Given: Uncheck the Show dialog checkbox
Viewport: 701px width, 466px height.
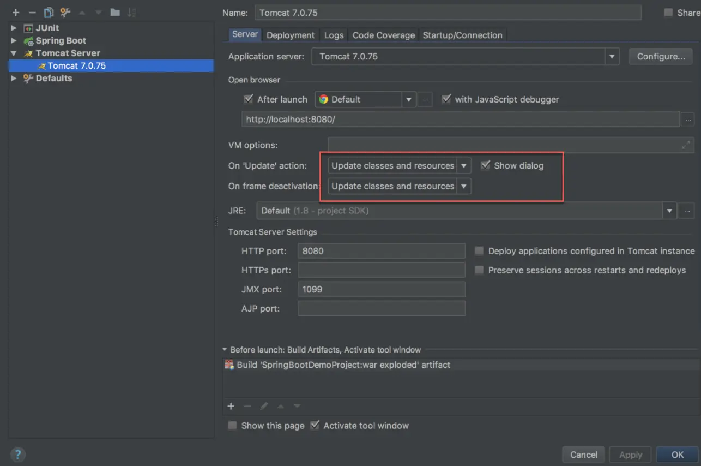Looking at the screenshot, I should coord(485,165).
